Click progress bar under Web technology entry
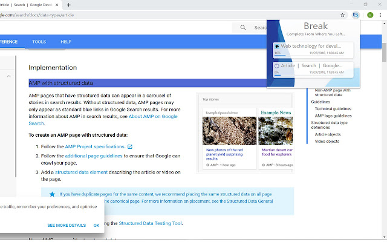This screenshot has height=242, width=387. [309, 56]
